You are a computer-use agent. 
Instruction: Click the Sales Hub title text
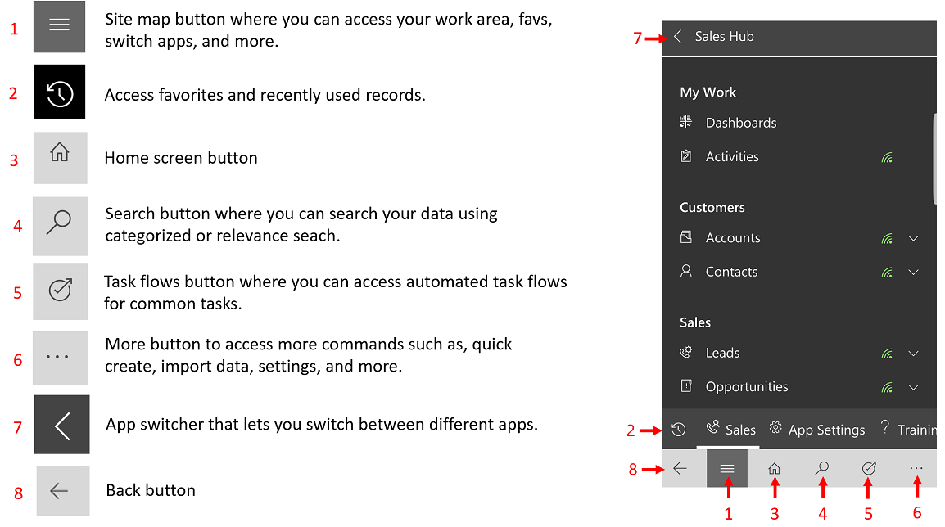725,36
